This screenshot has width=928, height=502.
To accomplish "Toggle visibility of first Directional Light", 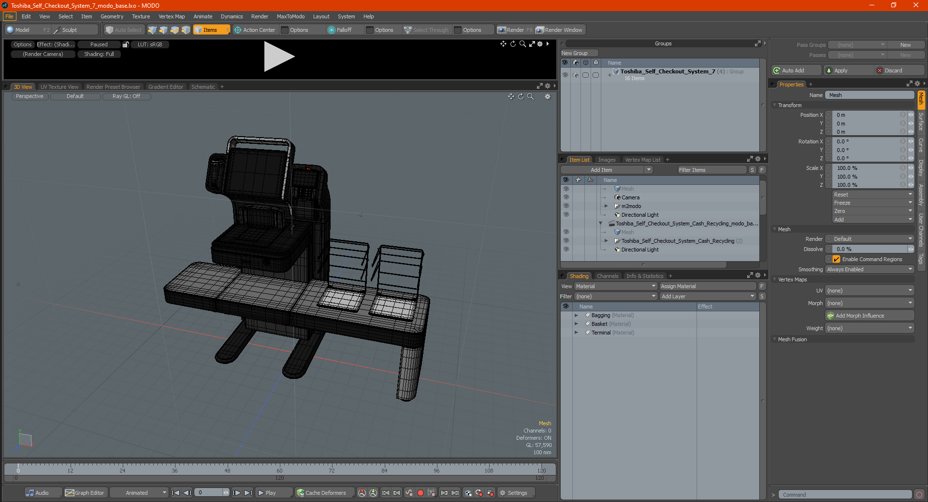I will coord(566,215).
